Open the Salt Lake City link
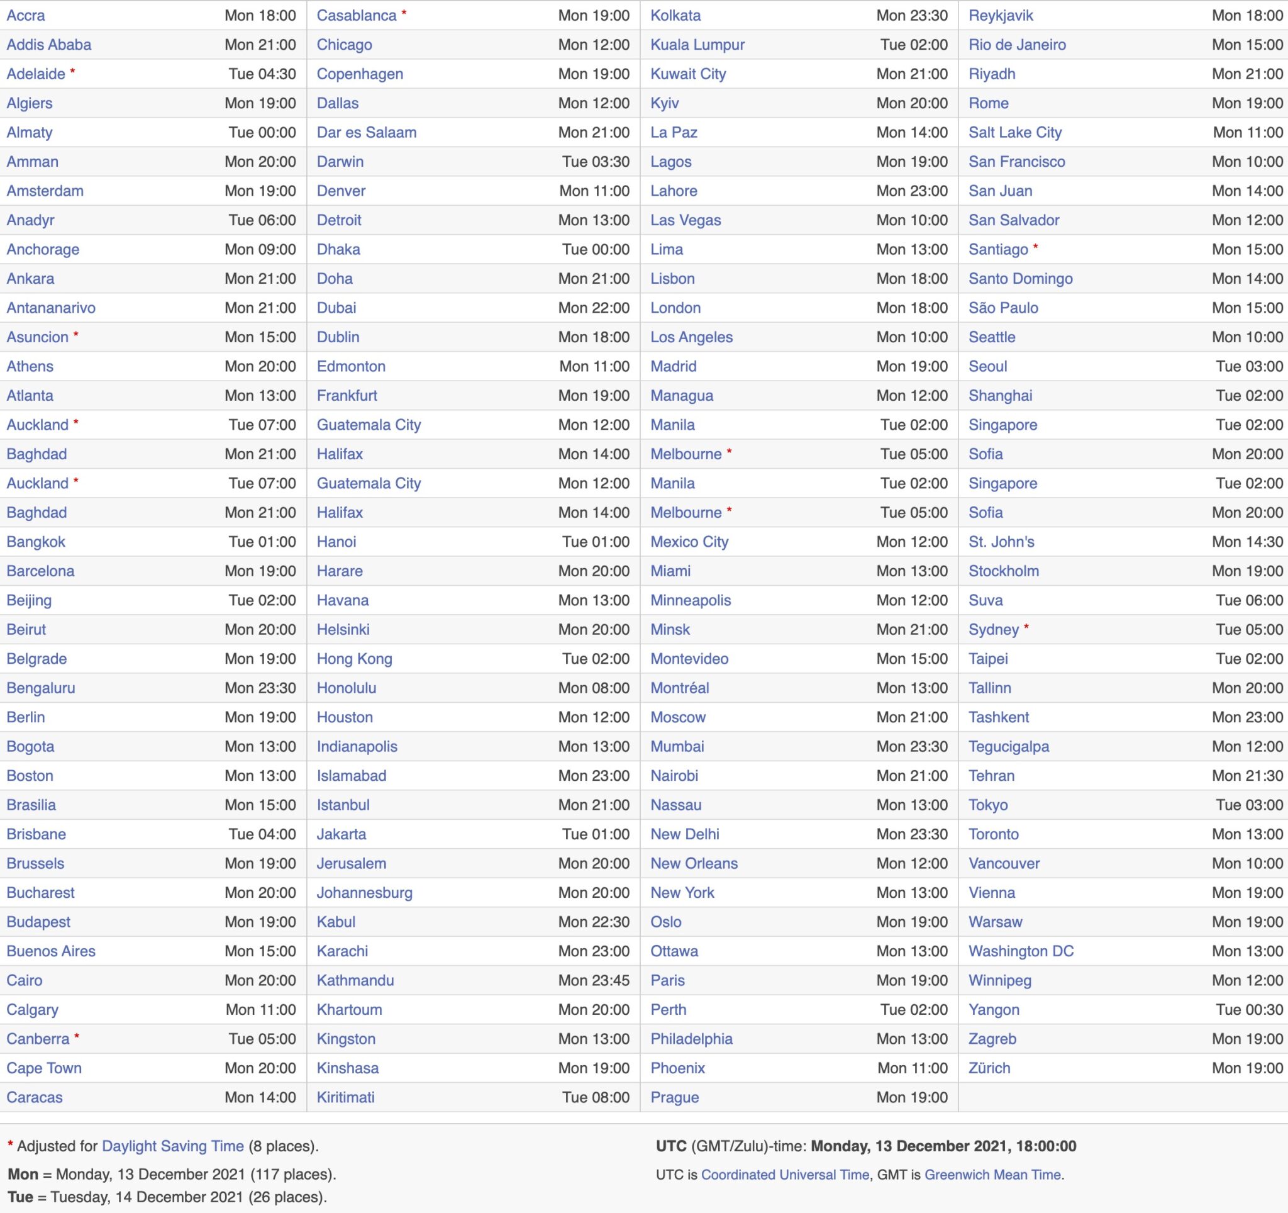 (x=1014, y=132)
